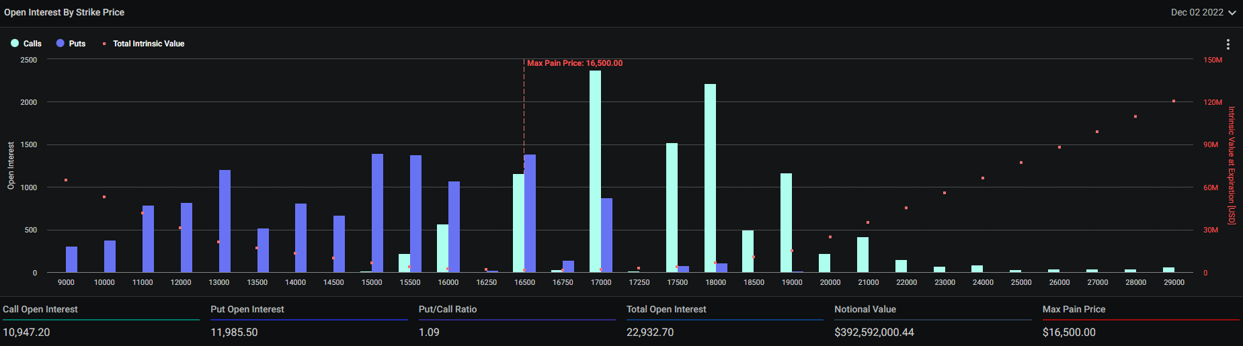Click the 29000 strike axis label
This screenshot has width=1243, height=346.
click(x=1174, y=283)
